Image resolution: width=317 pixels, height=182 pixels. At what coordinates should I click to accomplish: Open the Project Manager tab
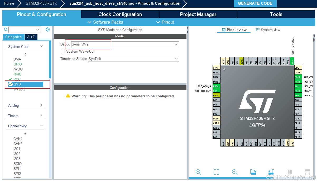[x=198, y=14]
